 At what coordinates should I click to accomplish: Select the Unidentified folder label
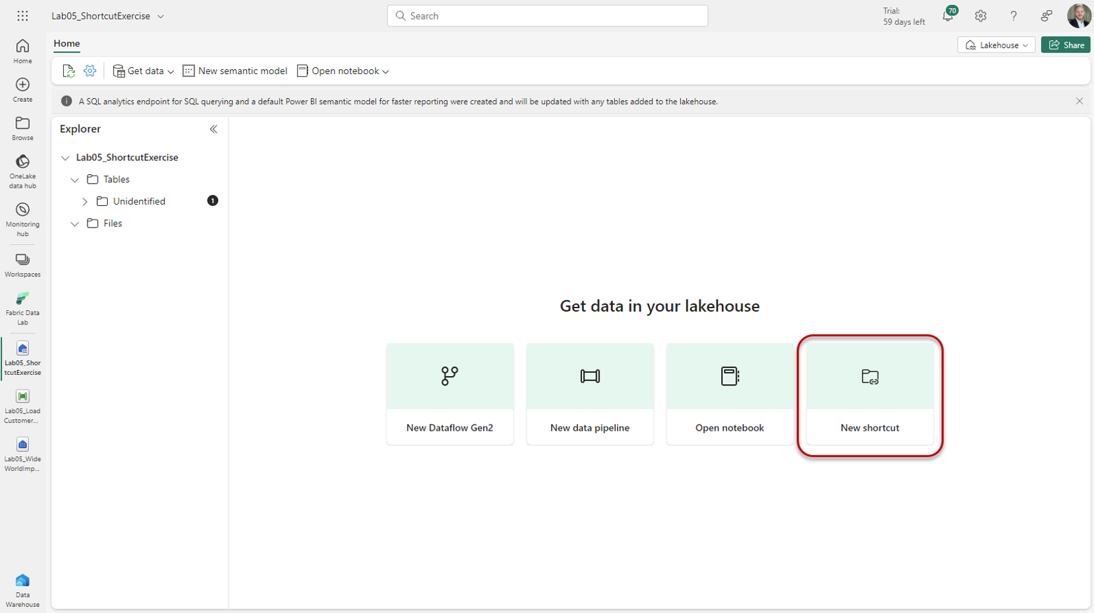click(x=139, y=201)
